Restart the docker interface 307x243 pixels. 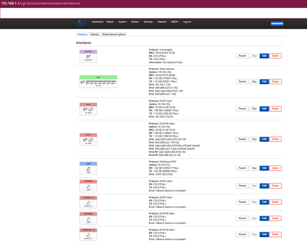pos(242,56)
